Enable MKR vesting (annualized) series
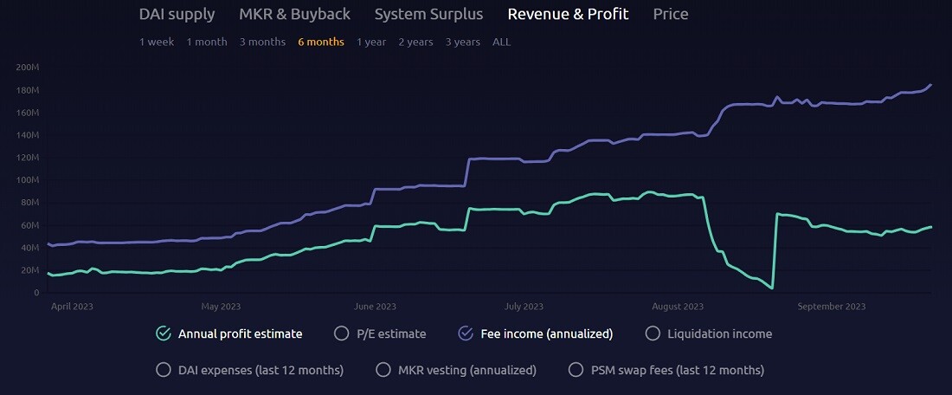Image resolution: width=952 pixels, height=395 pixels. (383, 370)
